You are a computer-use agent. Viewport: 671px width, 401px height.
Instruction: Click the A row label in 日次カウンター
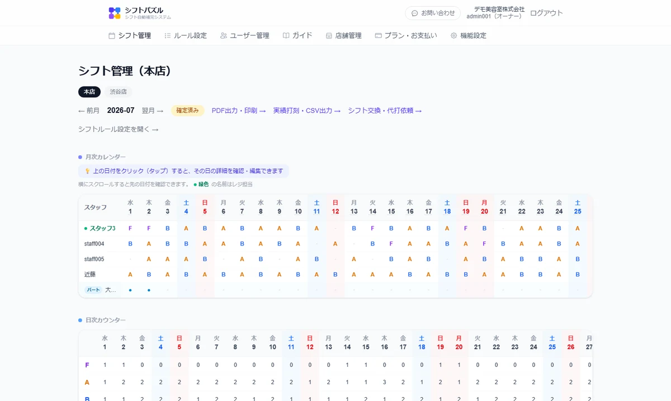87,383
